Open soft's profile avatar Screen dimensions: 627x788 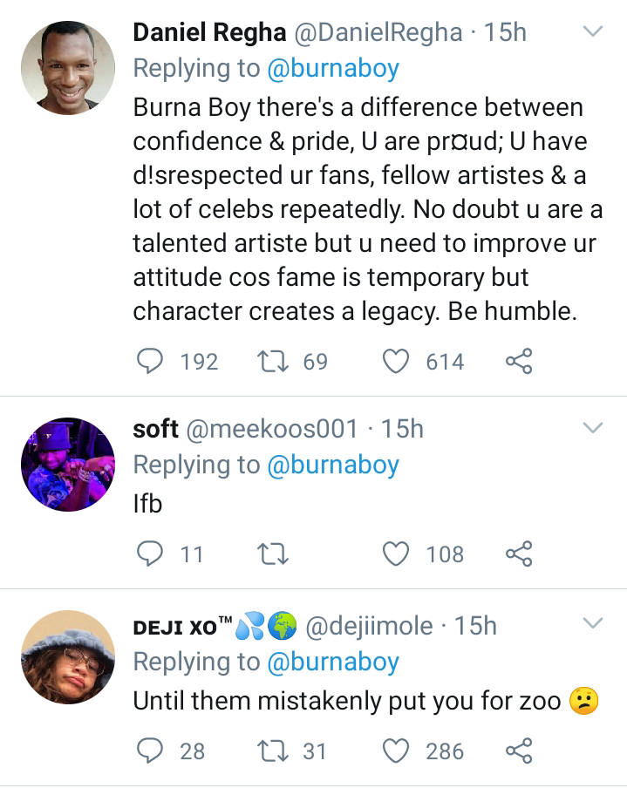pos(68,464)
